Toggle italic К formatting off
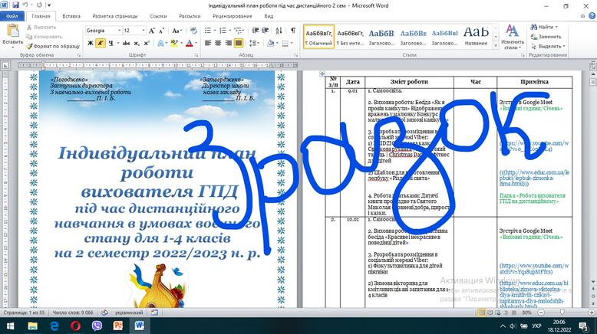 point(101,44)
